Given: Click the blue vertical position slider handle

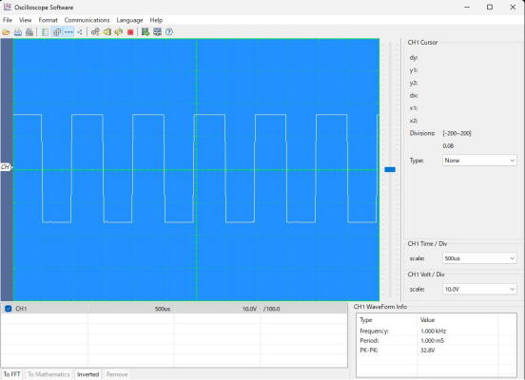Looking at the screenshot, I should click(390, 170).
